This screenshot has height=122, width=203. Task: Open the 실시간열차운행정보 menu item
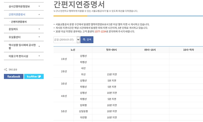coord(19,6)
